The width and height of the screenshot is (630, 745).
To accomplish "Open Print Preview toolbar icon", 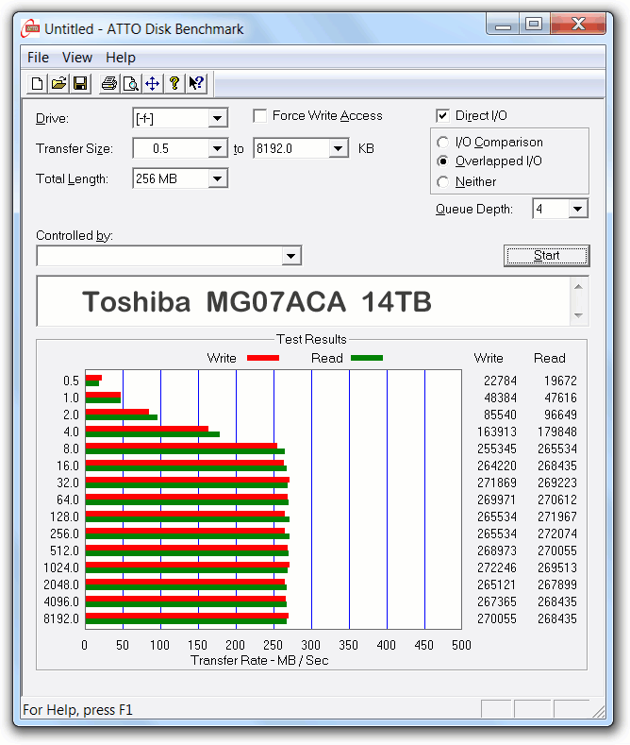I will pyautogui.click(x=130, y=84).
